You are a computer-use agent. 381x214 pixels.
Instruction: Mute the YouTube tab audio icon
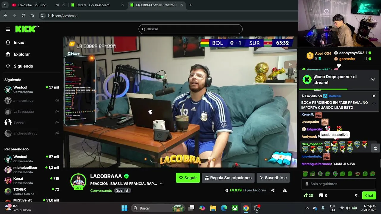[x=57, y=5]
